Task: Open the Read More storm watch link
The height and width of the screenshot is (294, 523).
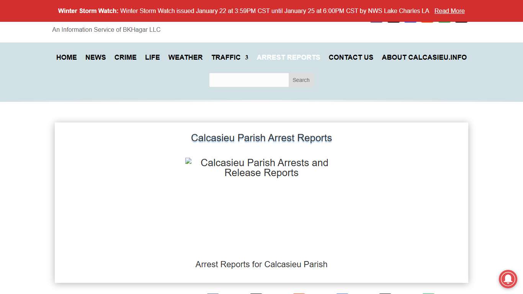Action: click(449, 11)
